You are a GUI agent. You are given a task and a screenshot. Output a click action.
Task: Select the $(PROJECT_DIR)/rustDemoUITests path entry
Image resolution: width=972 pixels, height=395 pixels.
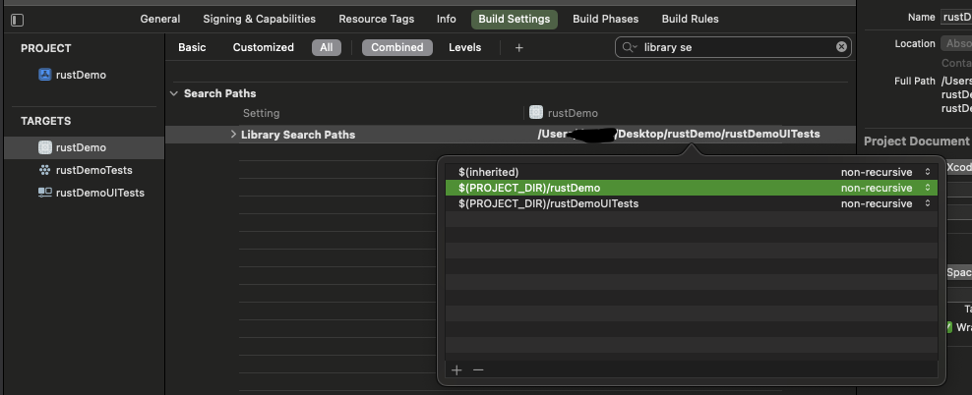pos(692,203)
